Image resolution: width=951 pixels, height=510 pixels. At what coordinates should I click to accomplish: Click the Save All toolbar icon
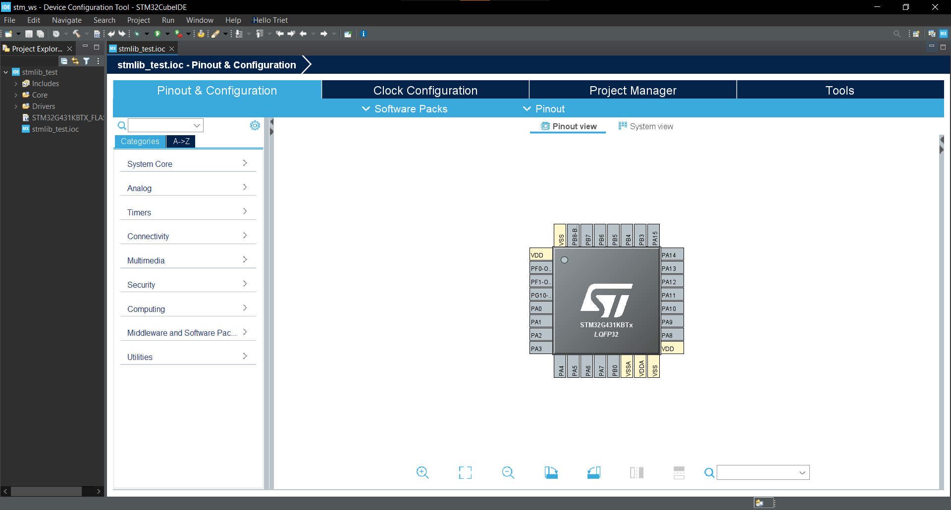tap(41, 34)
